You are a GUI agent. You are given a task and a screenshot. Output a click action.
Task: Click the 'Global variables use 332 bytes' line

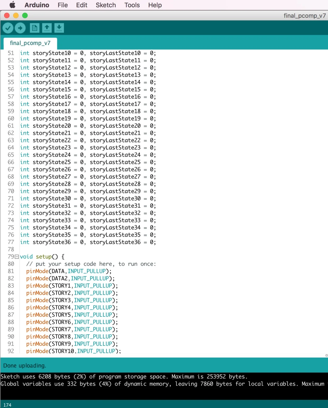coord(164,384)
